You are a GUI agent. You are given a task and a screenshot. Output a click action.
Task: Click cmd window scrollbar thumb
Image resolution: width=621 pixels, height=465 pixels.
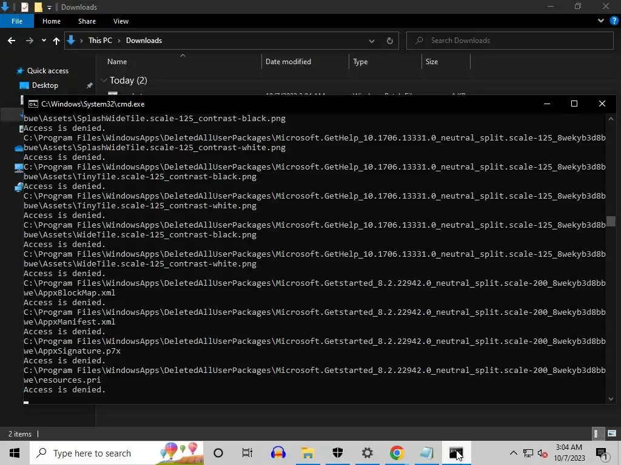coord(611,221)
